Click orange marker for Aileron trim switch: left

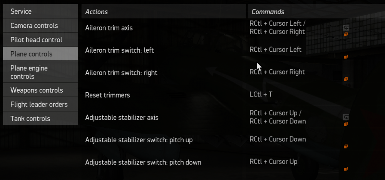[x=346, y=57]
